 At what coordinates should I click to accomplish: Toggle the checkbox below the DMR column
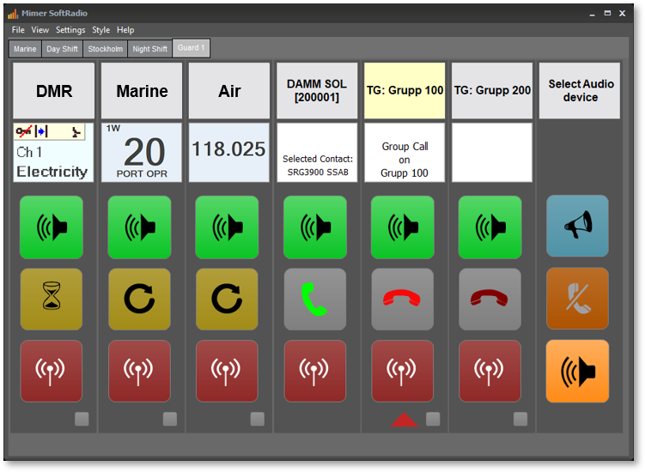(82, 419)
